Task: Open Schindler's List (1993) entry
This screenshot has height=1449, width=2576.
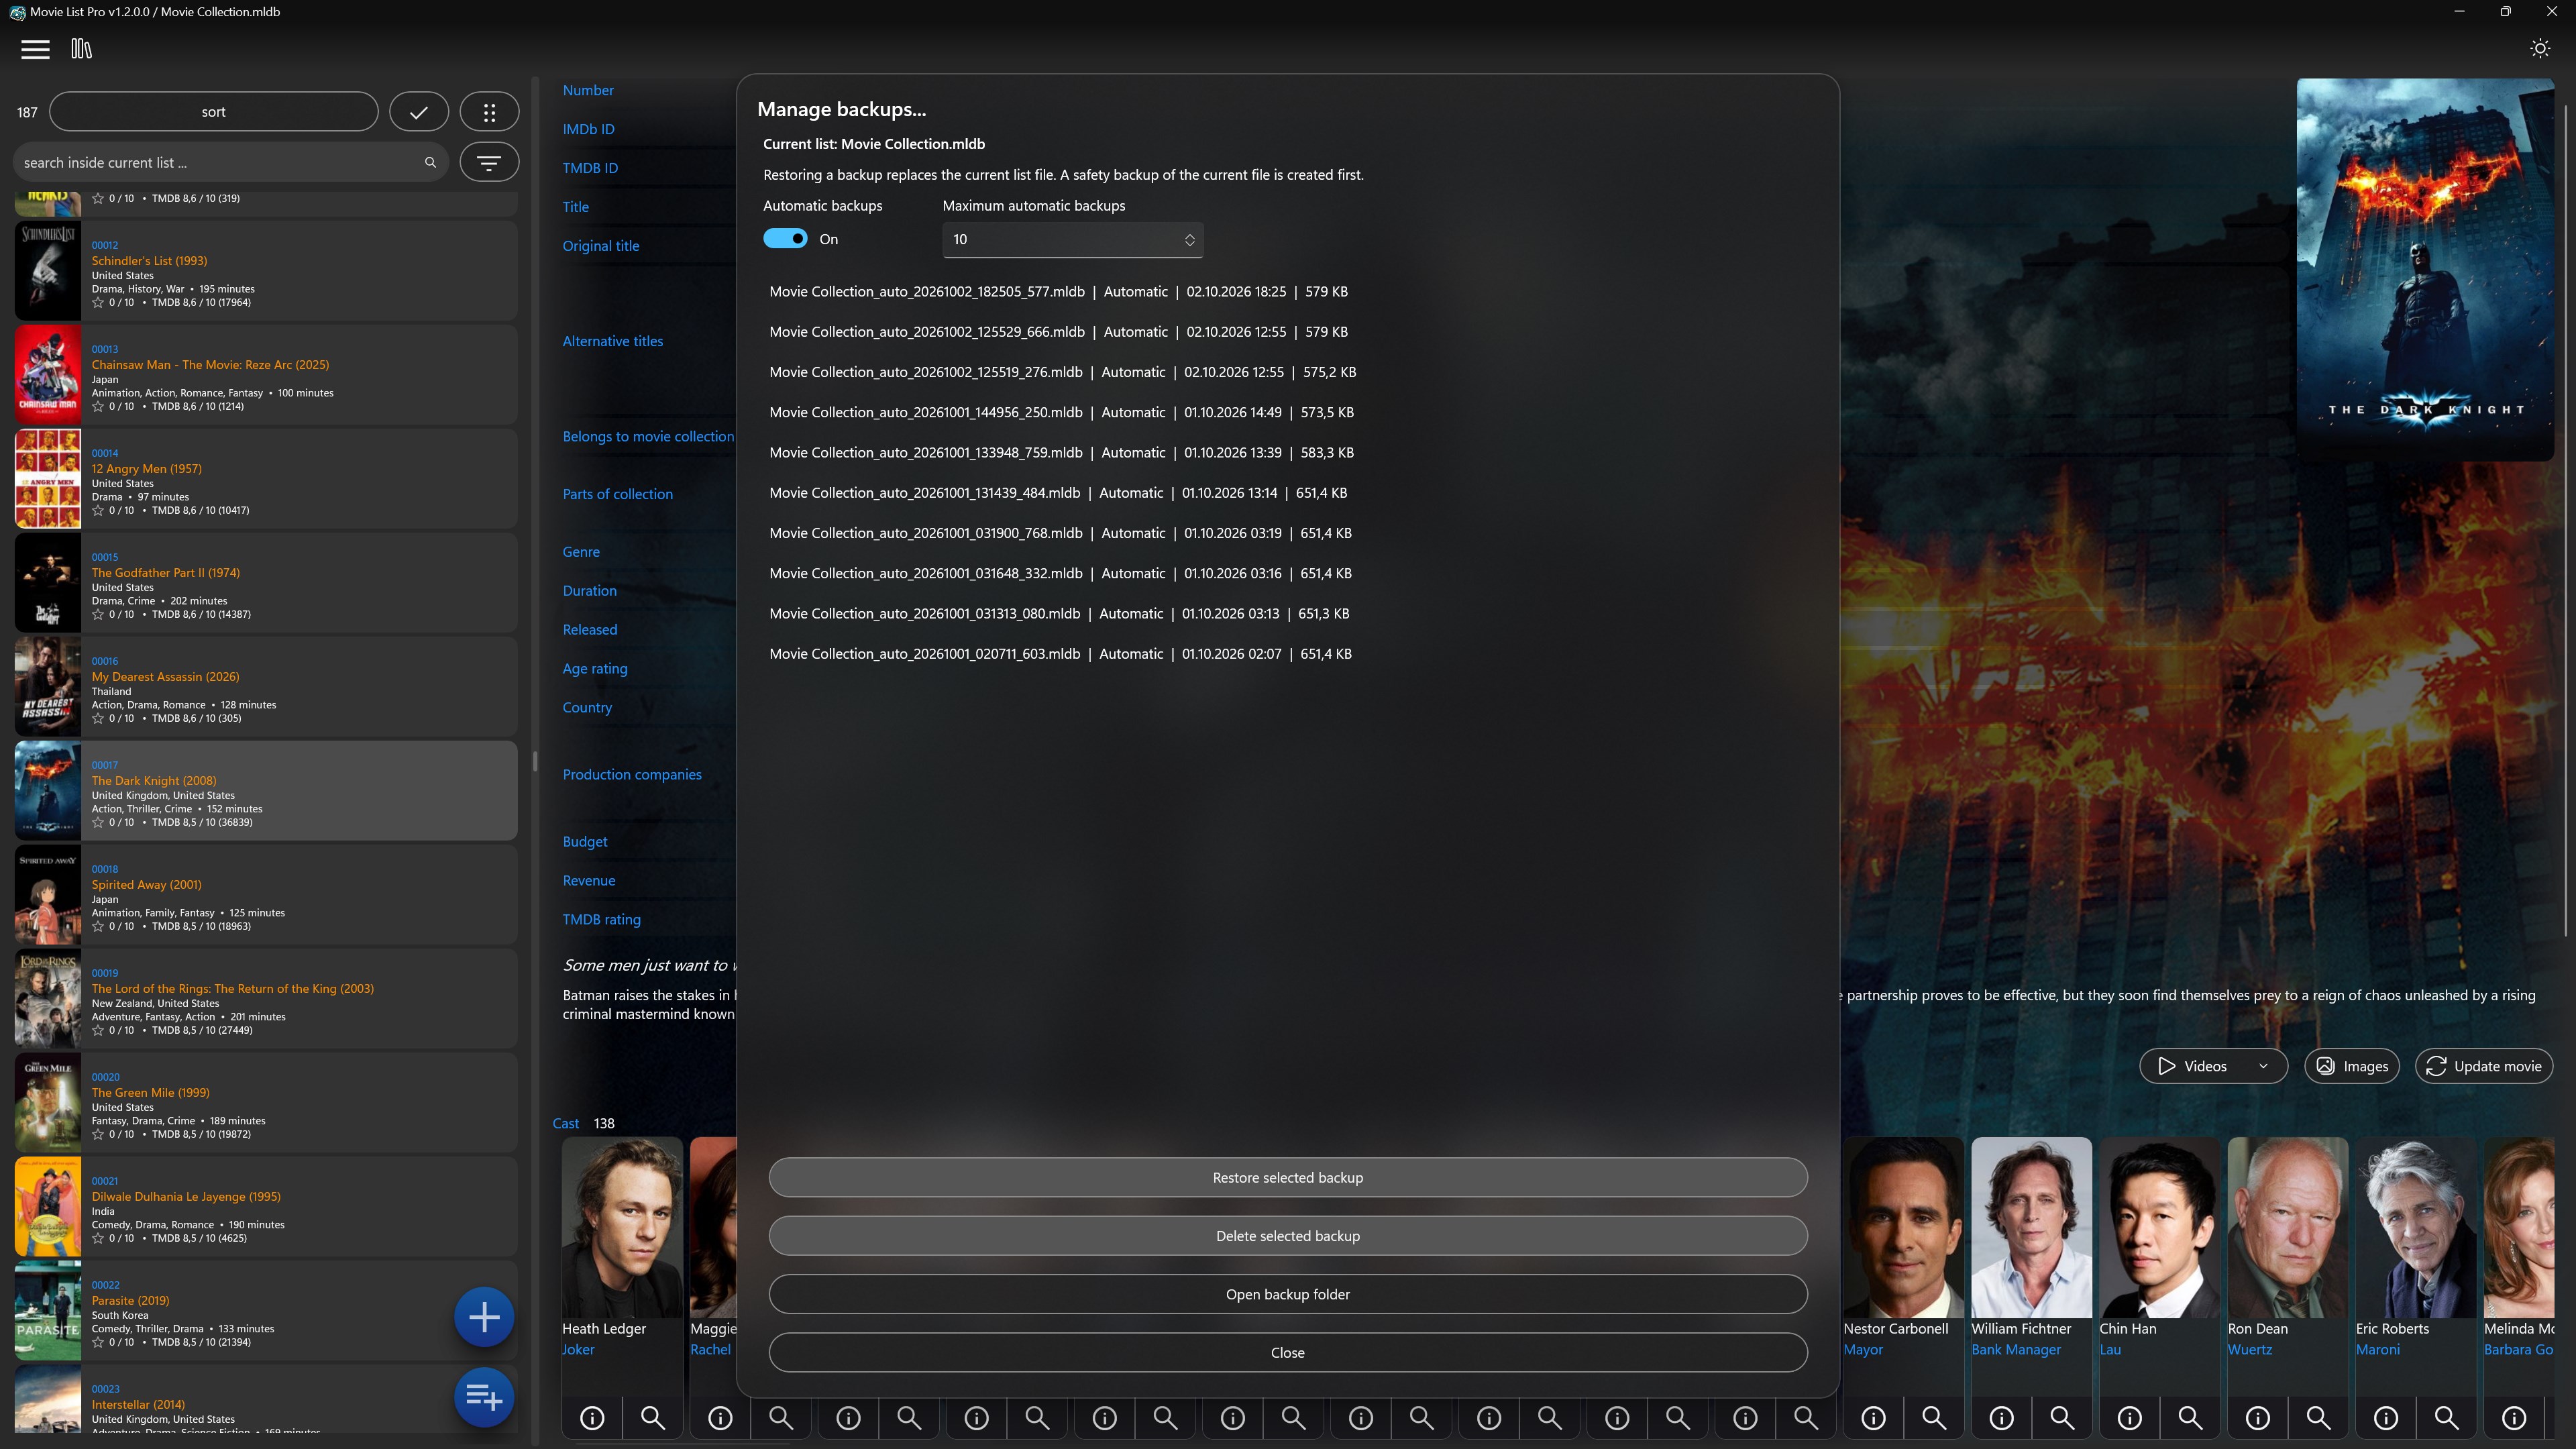Action: pos(266,271)
